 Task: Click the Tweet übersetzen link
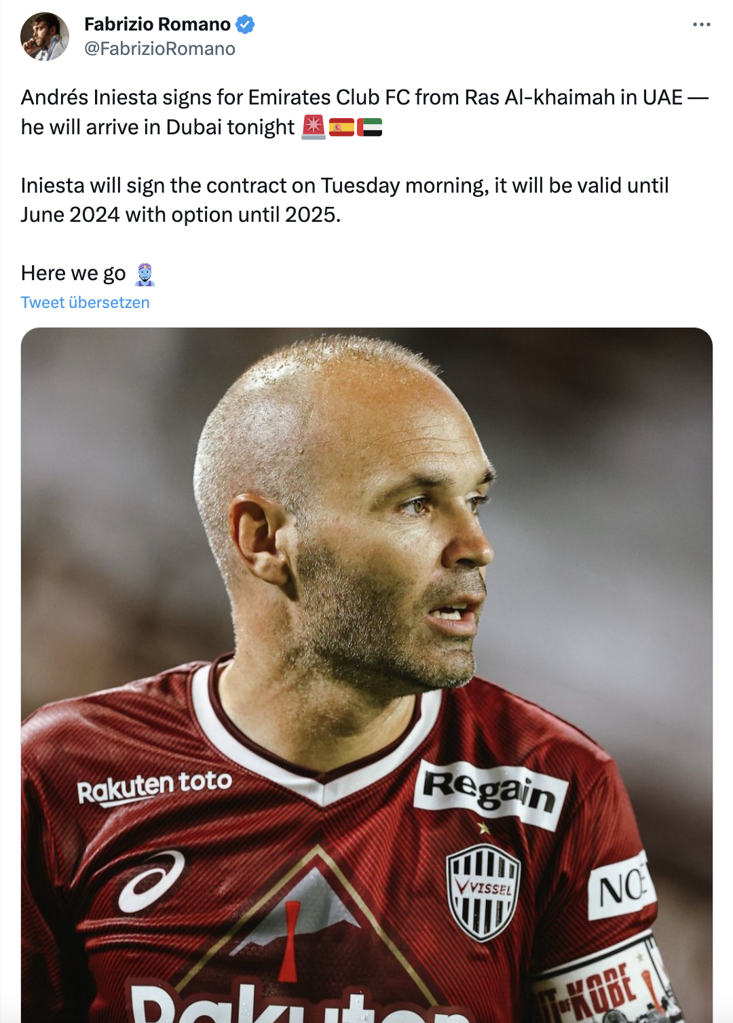pyautogui.click(x=85, y=303)
